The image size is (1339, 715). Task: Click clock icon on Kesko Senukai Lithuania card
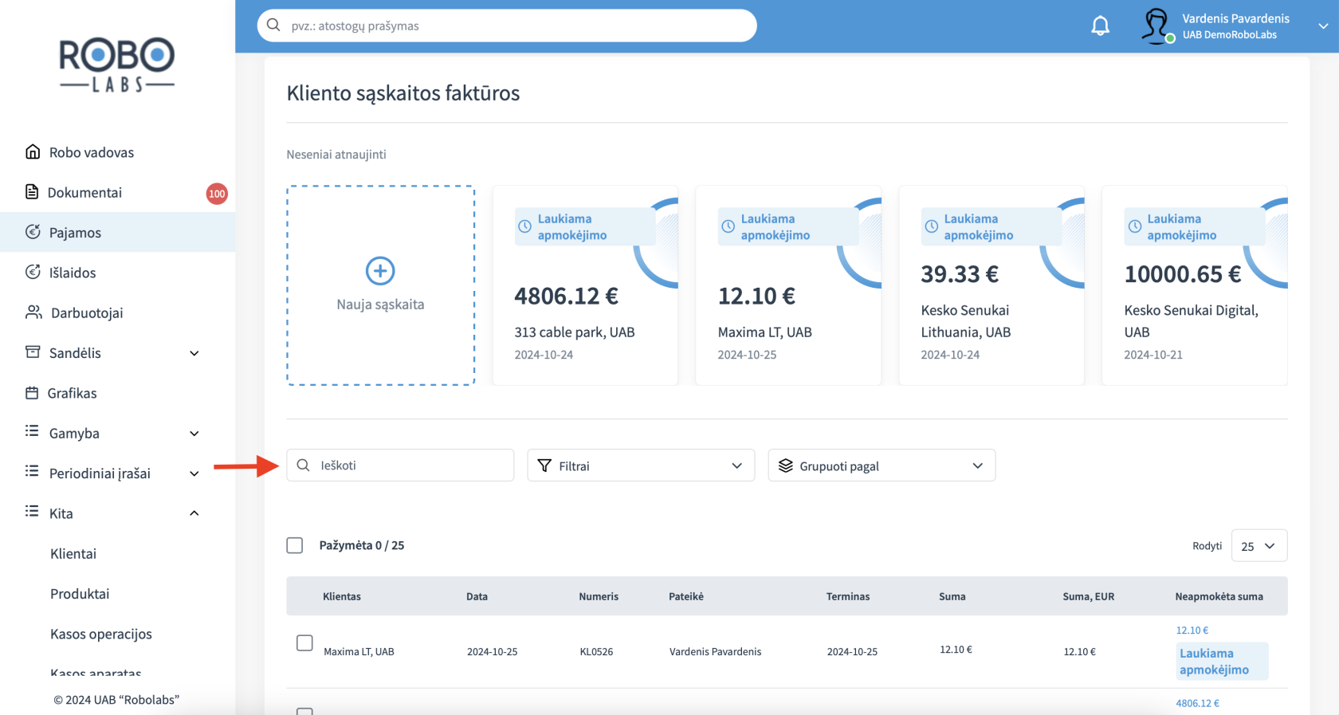[932, 226]
